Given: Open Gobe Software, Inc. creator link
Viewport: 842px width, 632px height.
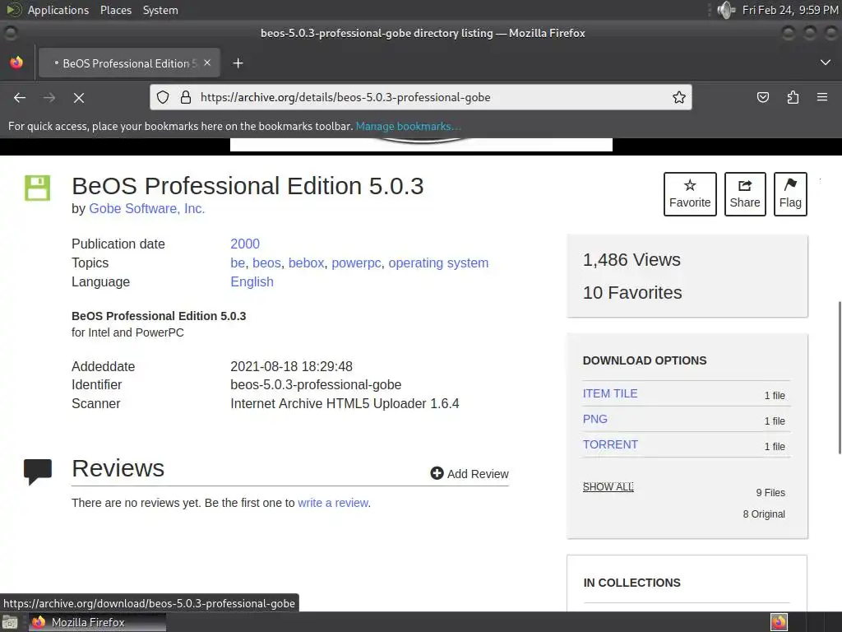Looking at the screenshot, I should 146,208.
